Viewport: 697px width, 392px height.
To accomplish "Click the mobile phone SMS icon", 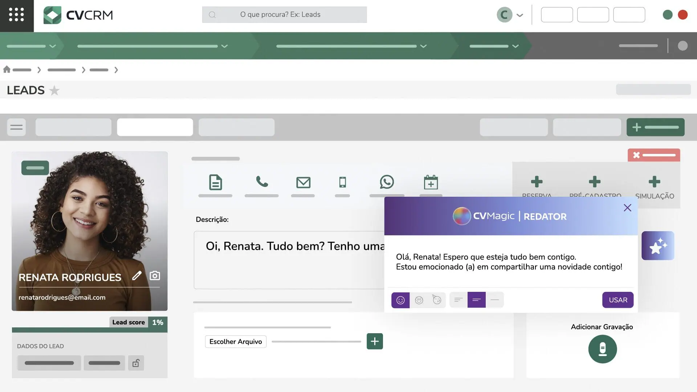I will coord(342,182).
